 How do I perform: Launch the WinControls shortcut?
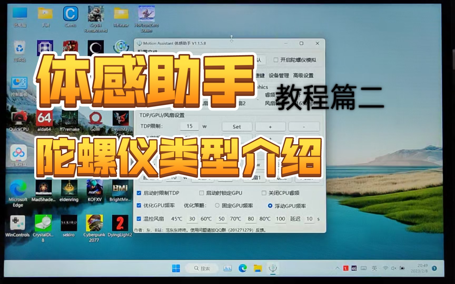click(17, 226)
